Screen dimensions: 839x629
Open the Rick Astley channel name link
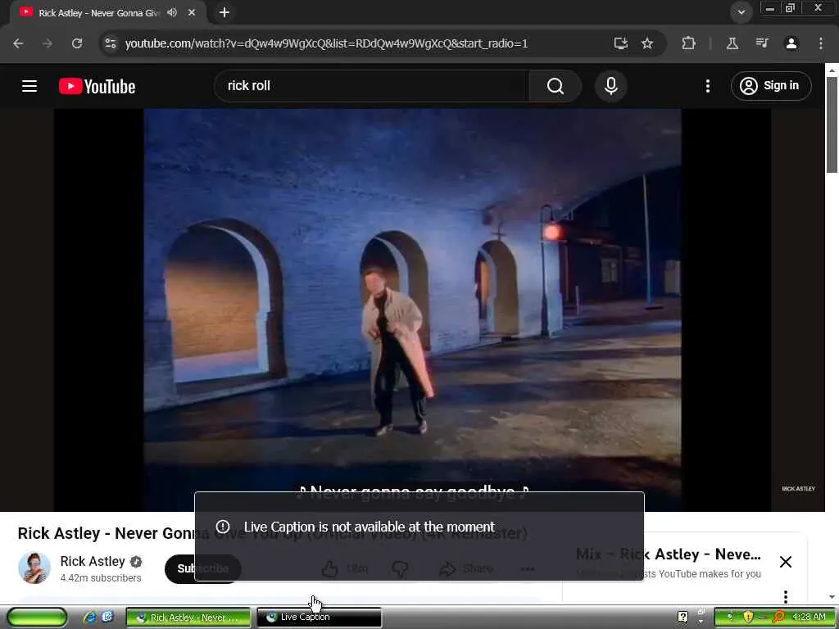[93, 561]
